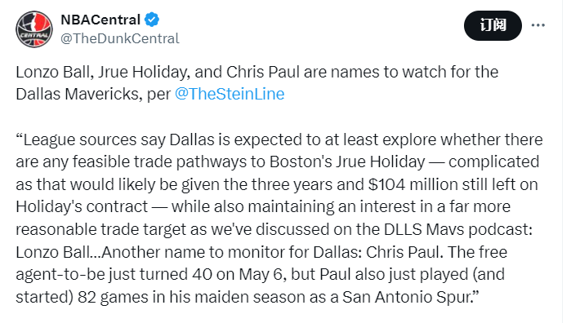The width and height of the screenshot is (571, 323).
Task: Click "San Antonio Spur" text
Action: [407, 297]
